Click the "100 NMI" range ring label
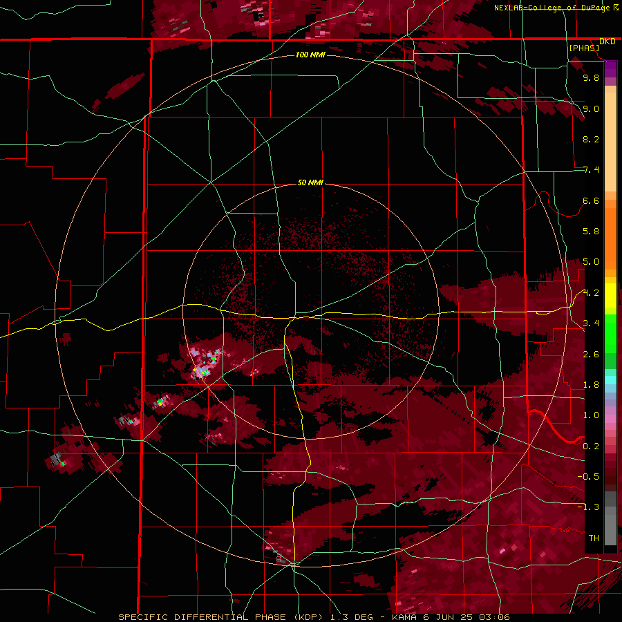The width and height of the screenshot is (622, 622). 310,55
